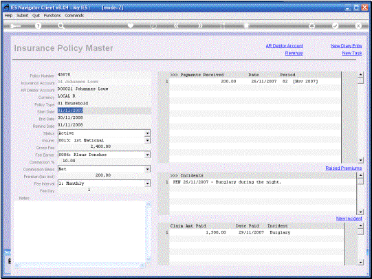Click the magnifier search toolbar icon
372x279 pixels.
tap(61, 26)
